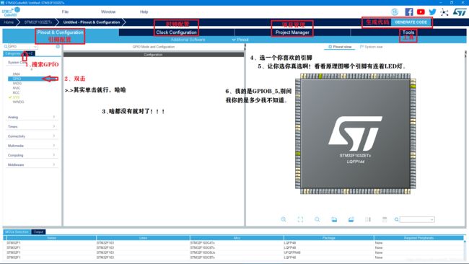This screenshot has width=469, height=264.
Task: Expand the Multimedia category
Action: 32,146
